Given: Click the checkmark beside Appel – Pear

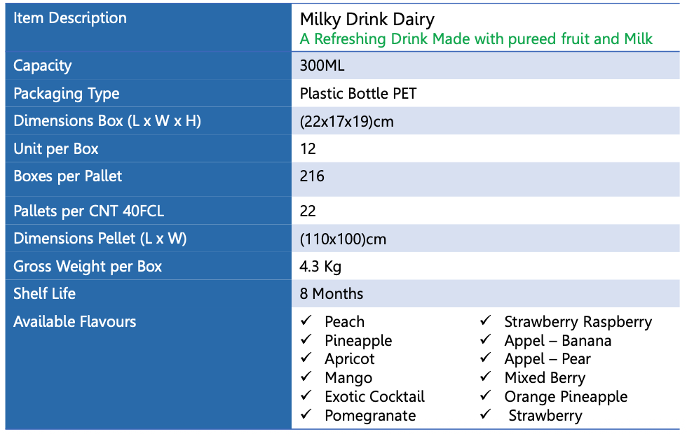Looking at the screenshot, I should pyautogui.click(x=485, y=358).
